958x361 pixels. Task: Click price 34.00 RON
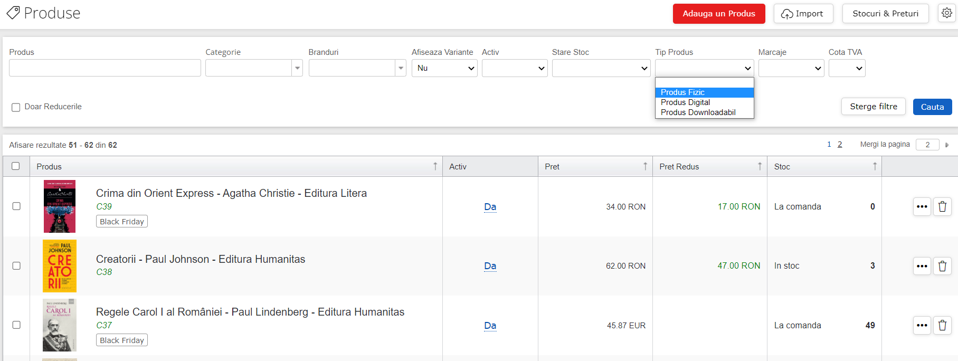626,207
